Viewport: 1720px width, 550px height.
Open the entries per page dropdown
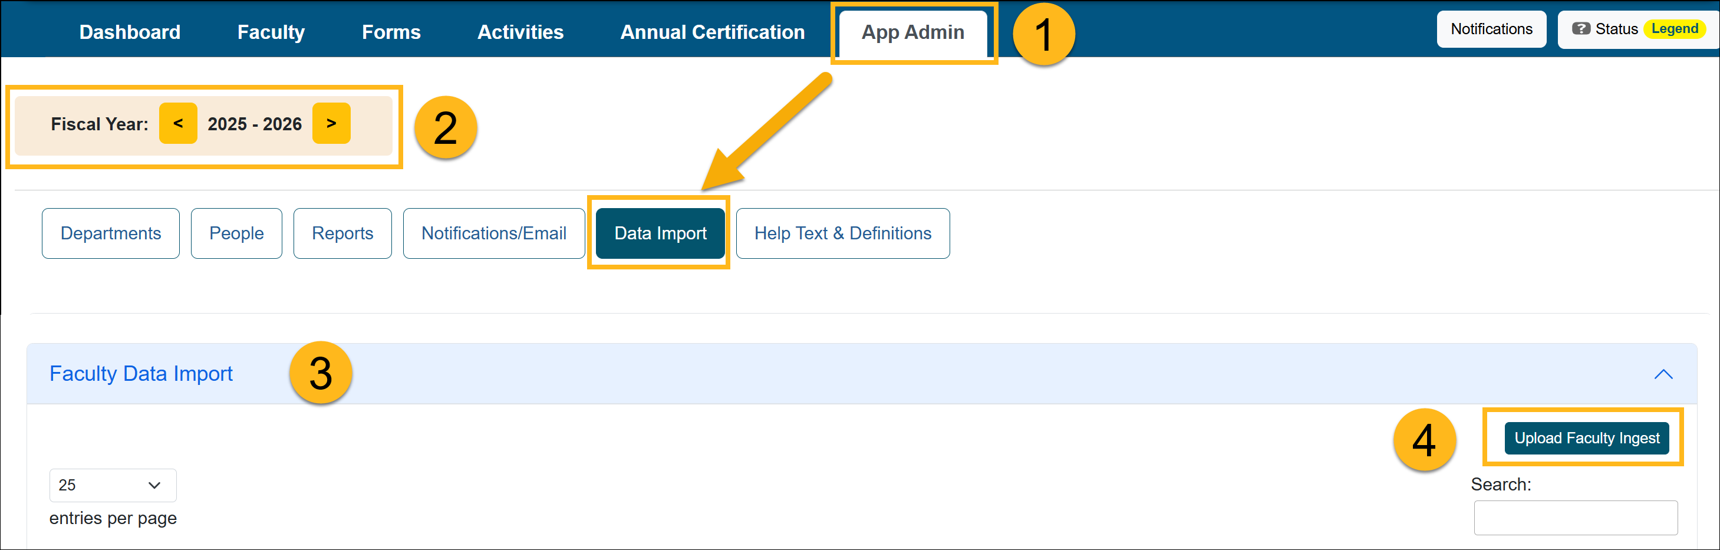coord(111,485)
